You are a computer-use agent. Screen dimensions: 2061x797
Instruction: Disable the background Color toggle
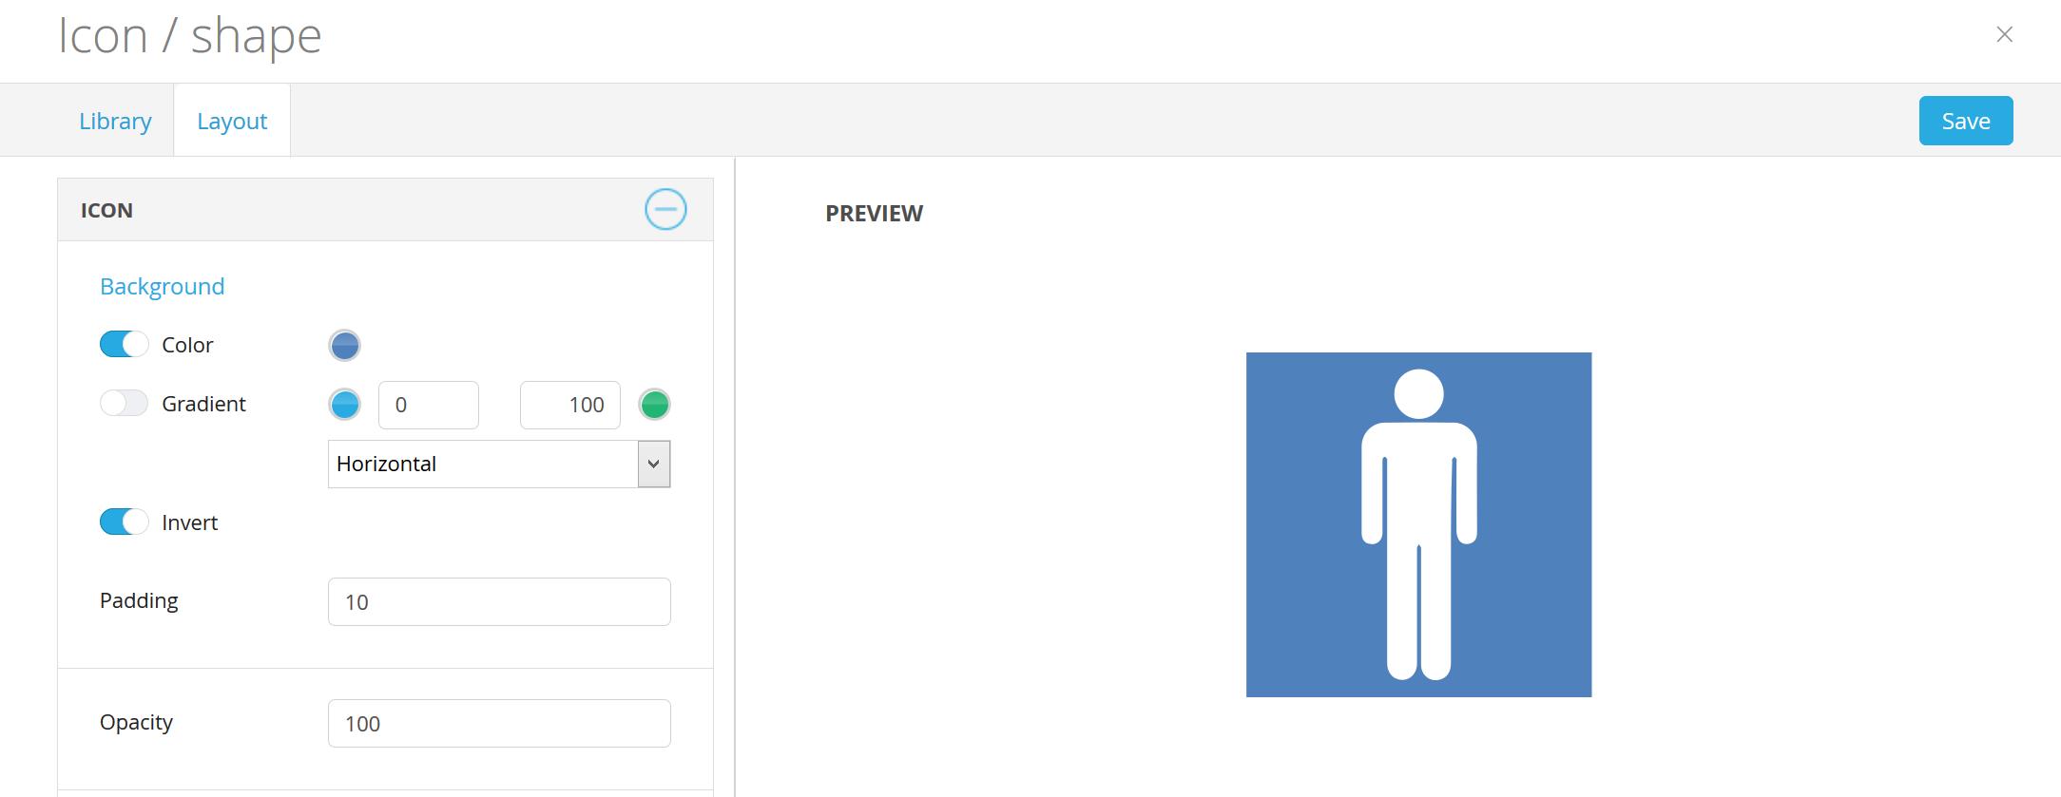(x=124, y=345)
